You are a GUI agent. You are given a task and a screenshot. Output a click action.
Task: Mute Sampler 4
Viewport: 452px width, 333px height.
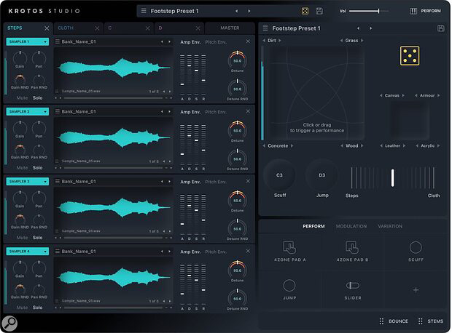point(22,308)
